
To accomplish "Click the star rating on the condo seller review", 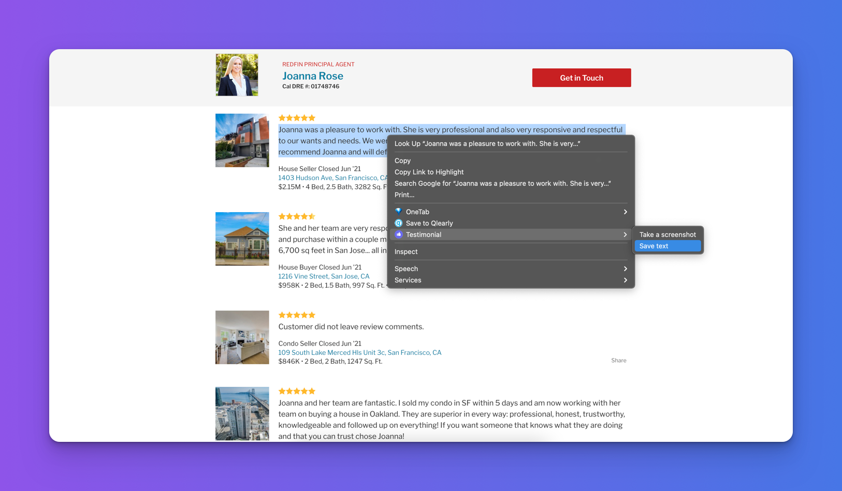I will 297,315.
